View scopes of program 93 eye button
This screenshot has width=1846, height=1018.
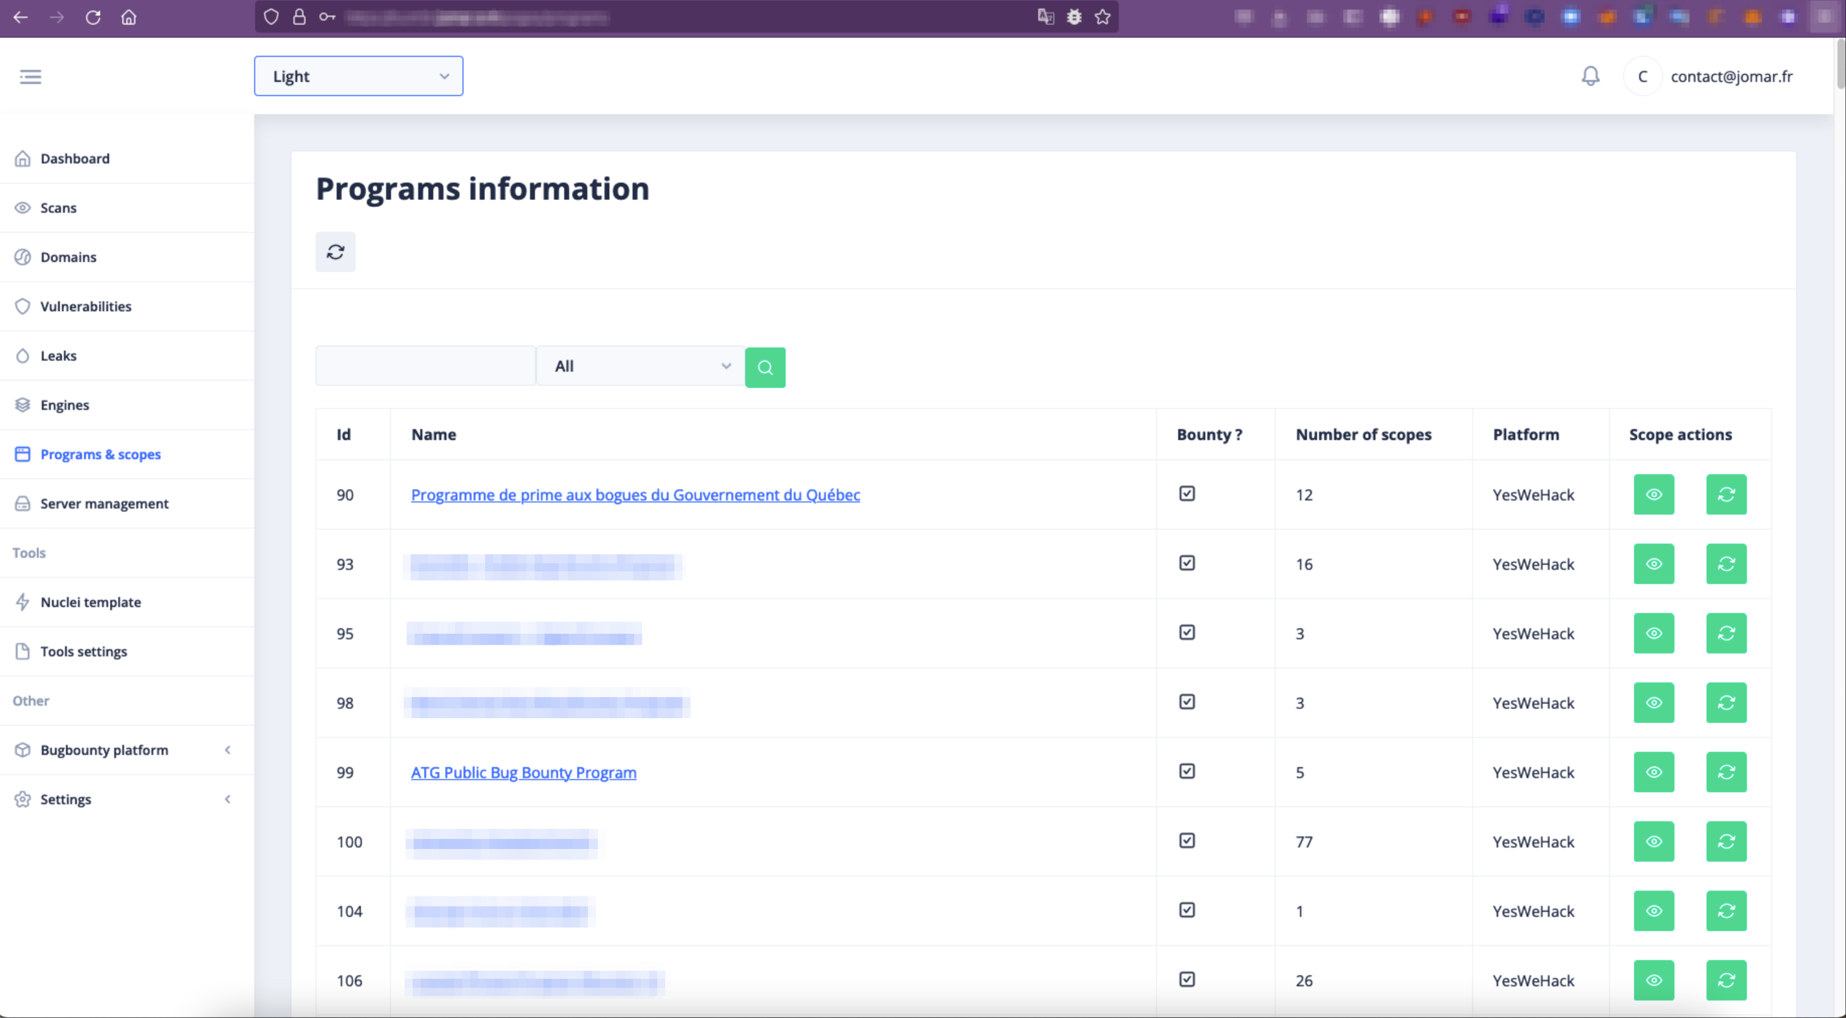pos(1653,564)
